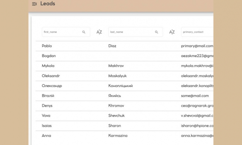Click the search magnifier in last_name field
This screenshot has height=145, width=242.
[x=156, y=32]
